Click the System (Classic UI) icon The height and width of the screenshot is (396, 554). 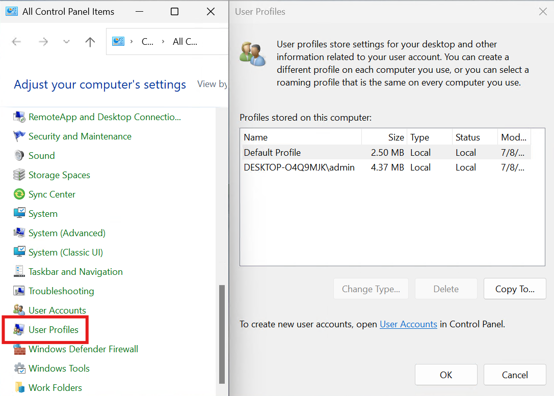click(19, 252)
